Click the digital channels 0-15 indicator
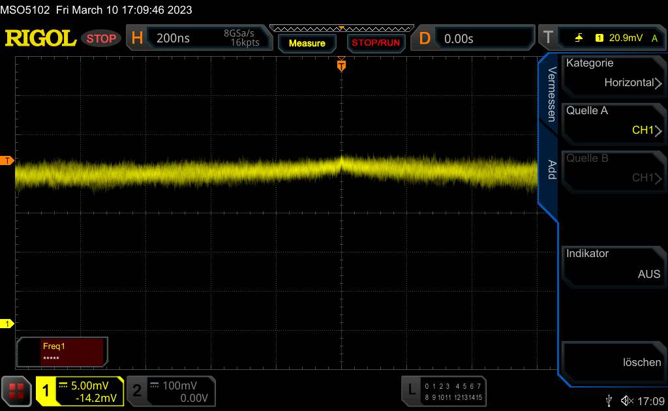Viewport: 668px width, 411px height. (453, 391)
